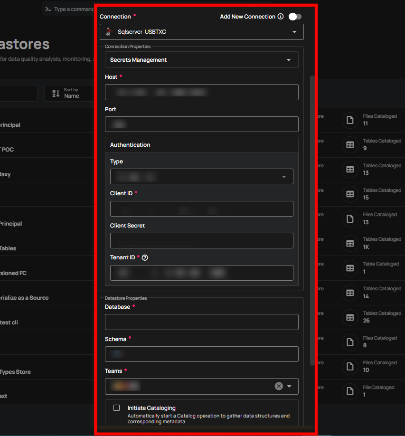Open the Secrets Management dropdown
This screenshot has width=405, height=436.
[288, 60]
